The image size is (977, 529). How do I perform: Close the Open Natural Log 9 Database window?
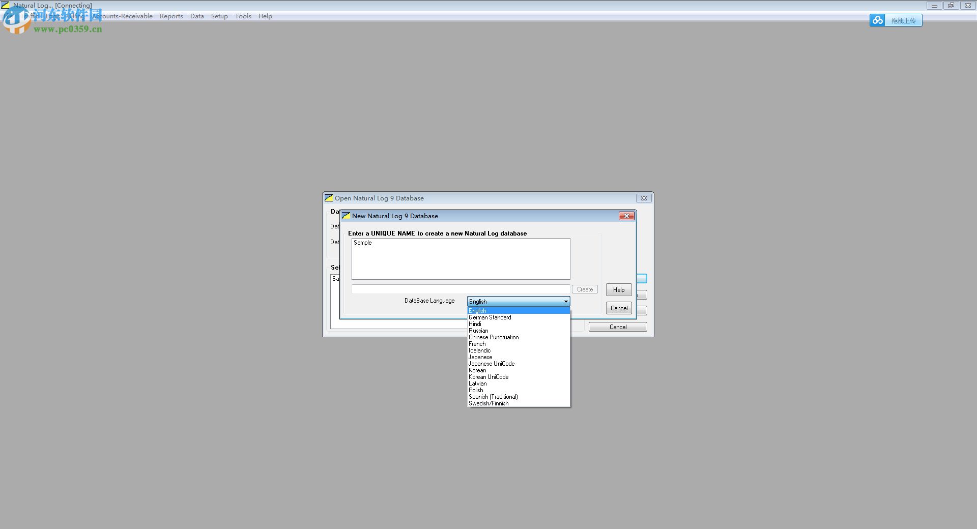644,198
